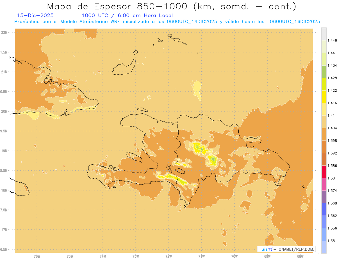The width and height of the screenshot is (337, 260).
Task: Click the legend value '1.362'
Action: click(x=332, y=216)
